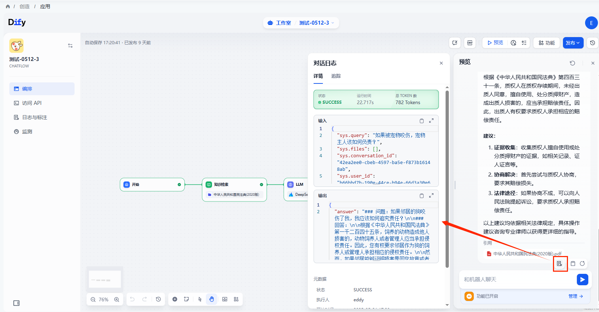Click the SUCCESS status text

pyautogui.click(x=332, y=102)
